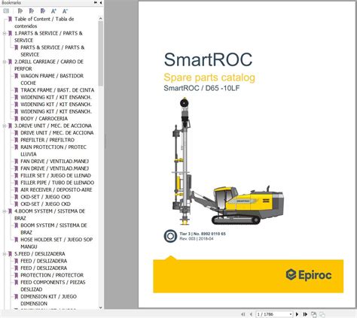Decrease bookmark text size with A- icon
Screen dimensions: 357x318
click(x=65, y=11)
